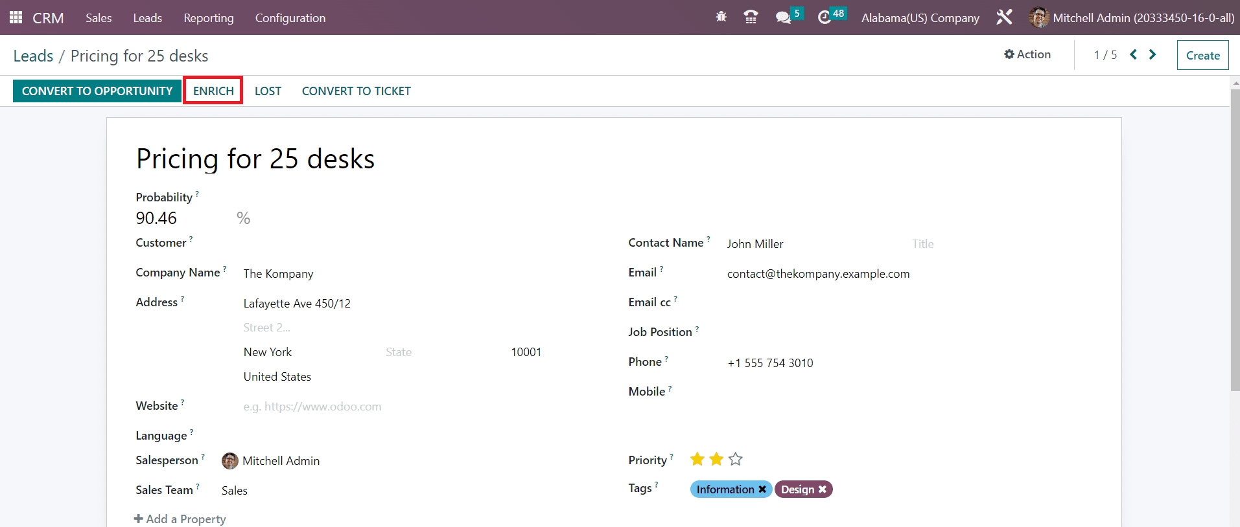This screenshot has height=527, width=1240.
Task: Remove the Design tag
Action: click(x=822, y=489)
